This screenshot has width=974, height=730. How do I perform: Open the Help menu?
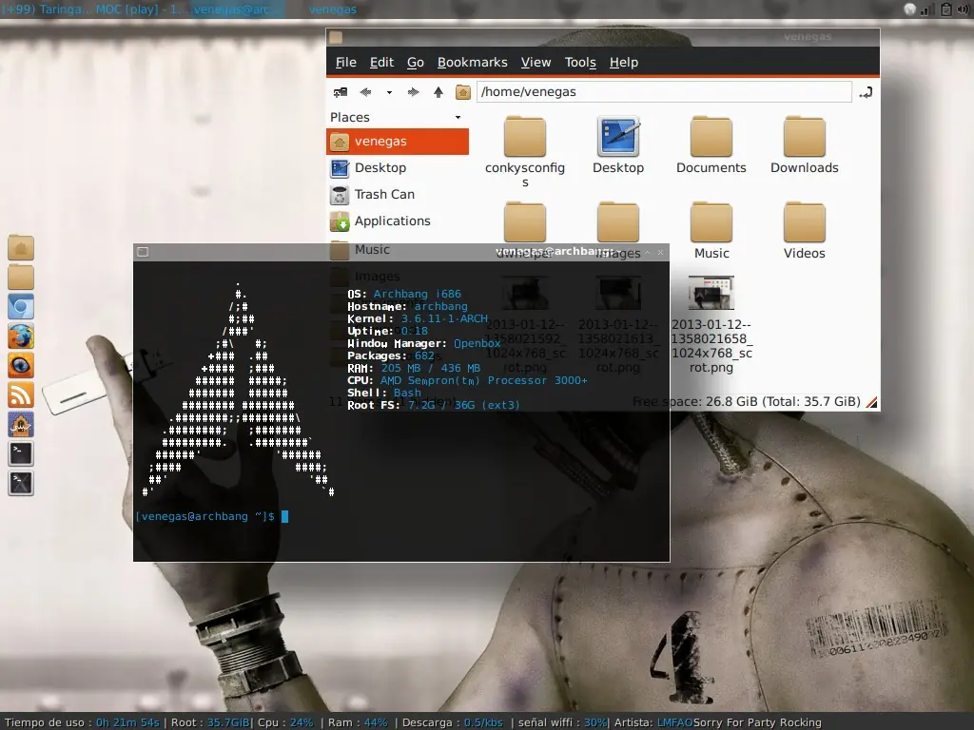624,62
